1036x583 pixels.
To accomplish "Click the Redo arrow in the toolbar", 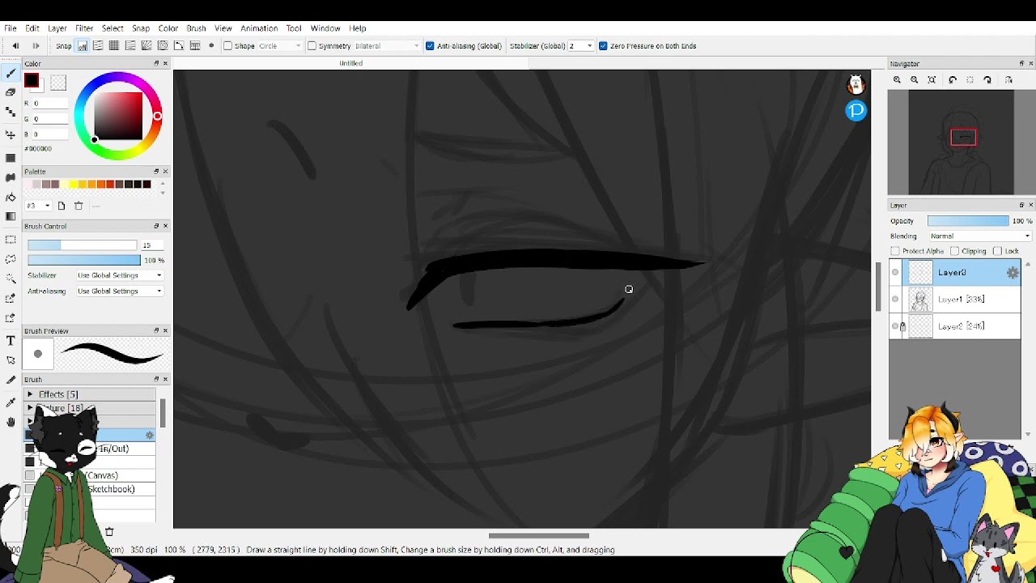I will click(x=36, y=46).
